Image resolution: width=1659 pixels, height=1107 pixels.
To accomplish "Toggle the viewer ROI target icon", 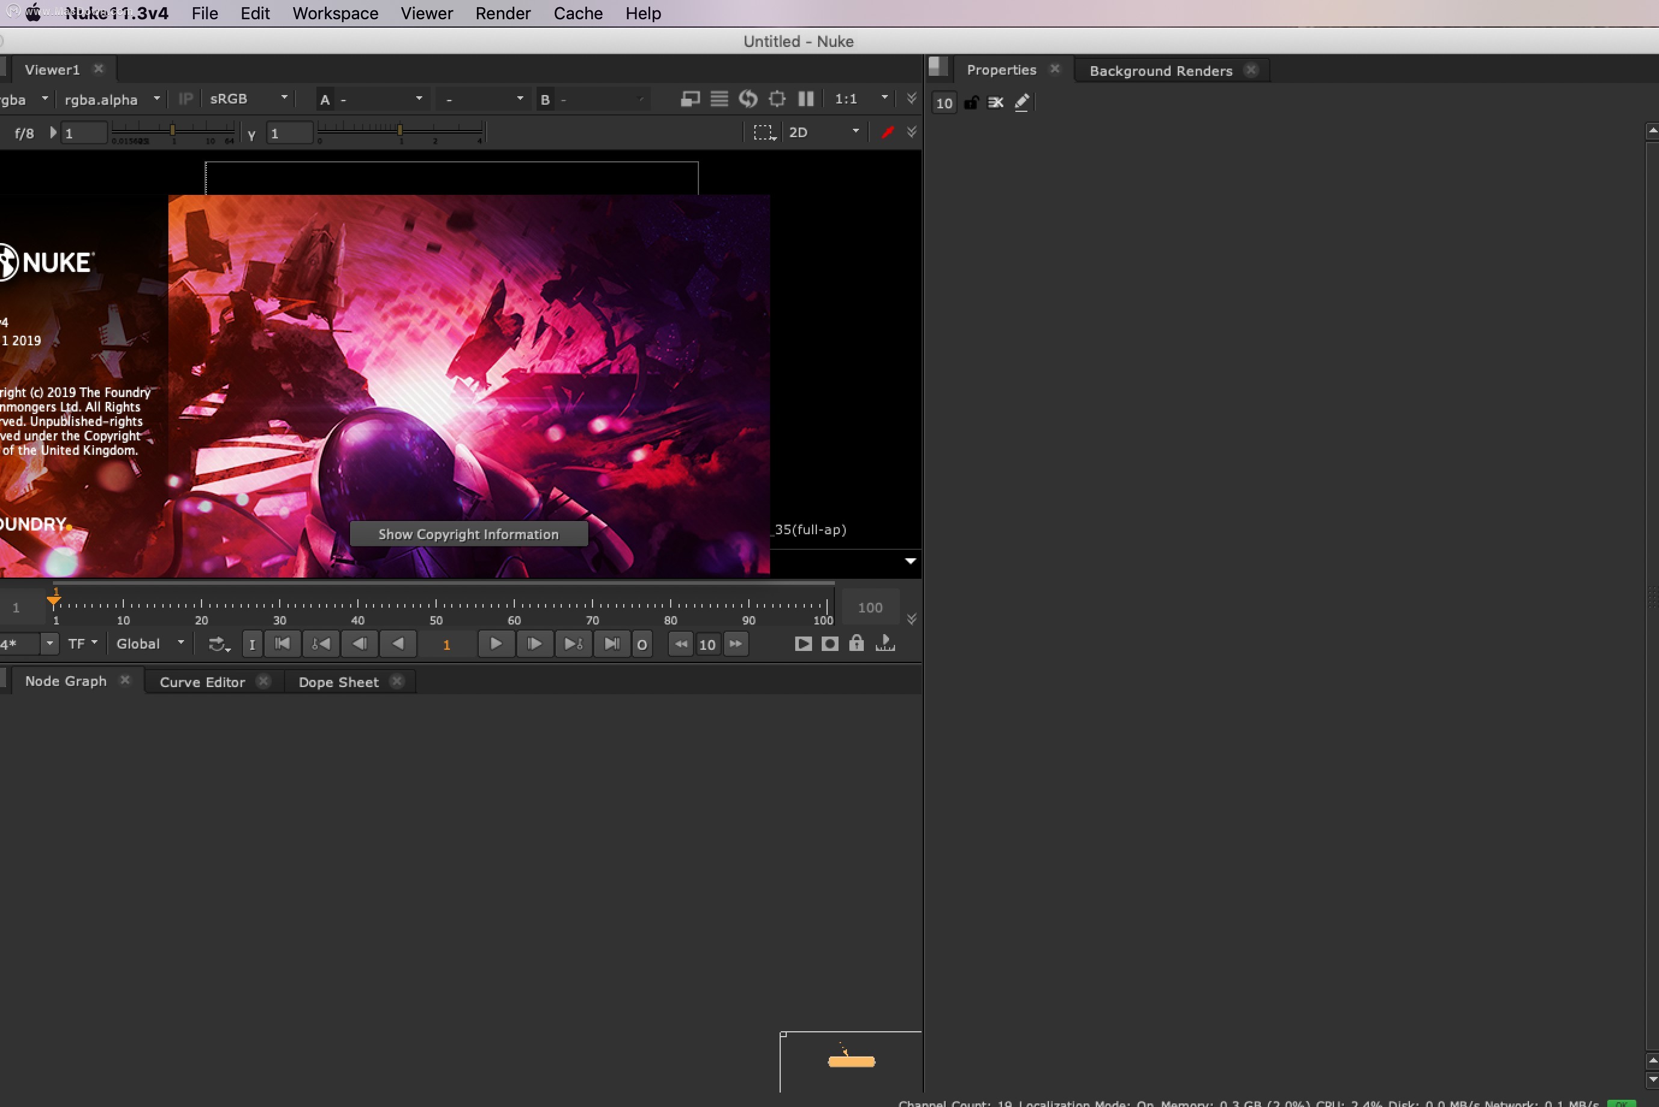I will pyautogui.click(x=777, y=99).
